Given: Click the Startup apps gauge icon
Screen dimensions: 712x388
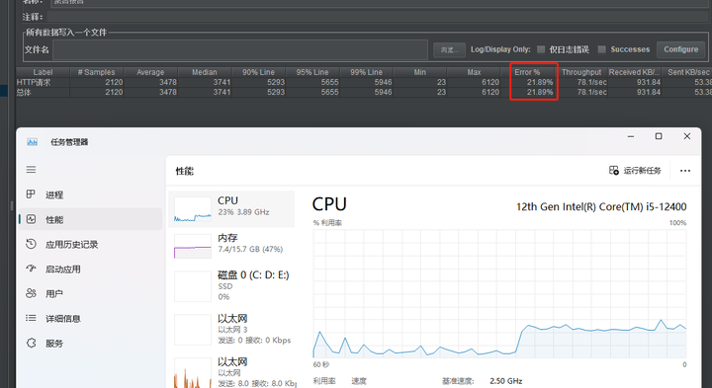Looking at the screenshot, I should click(x=31, y=269).
